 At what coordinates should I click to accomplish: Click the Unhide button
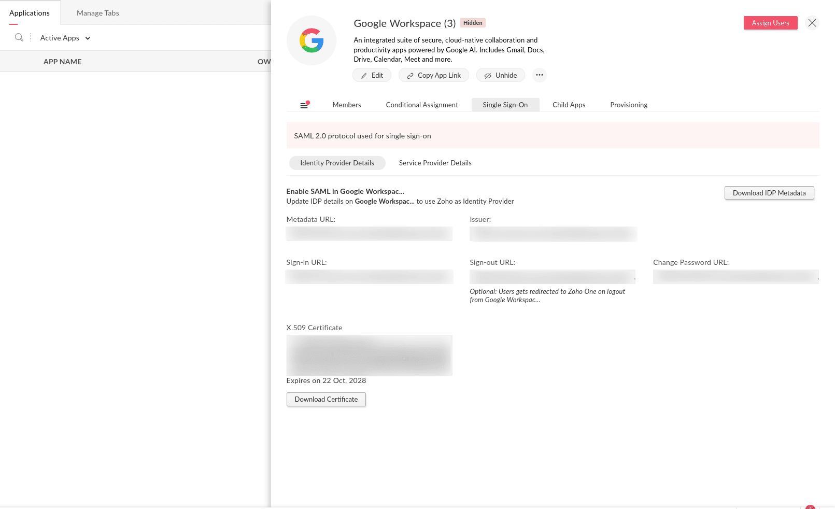501,75
